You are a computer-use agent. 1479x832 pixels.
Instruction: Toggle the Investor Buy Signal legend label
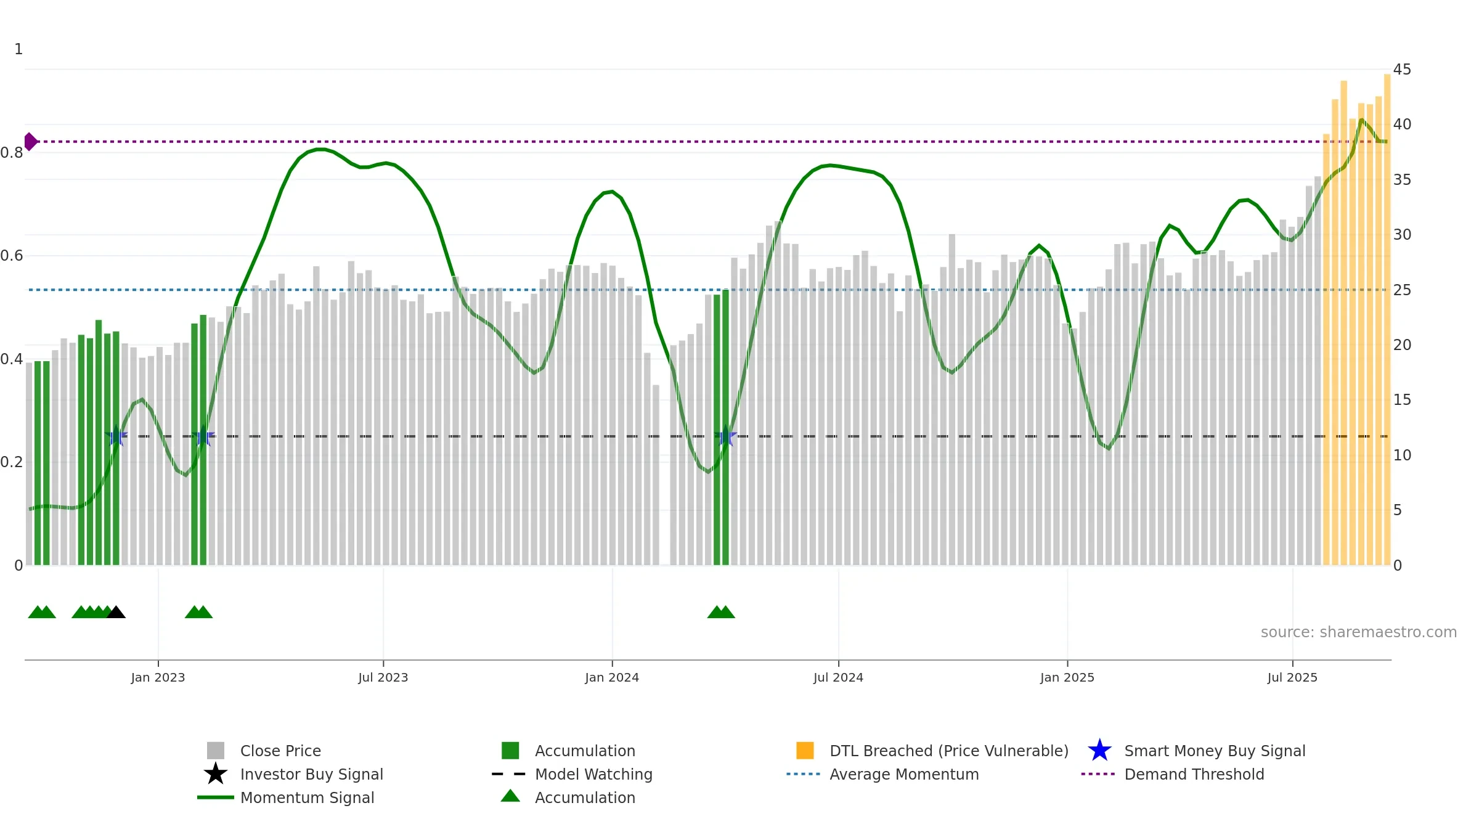312,774
